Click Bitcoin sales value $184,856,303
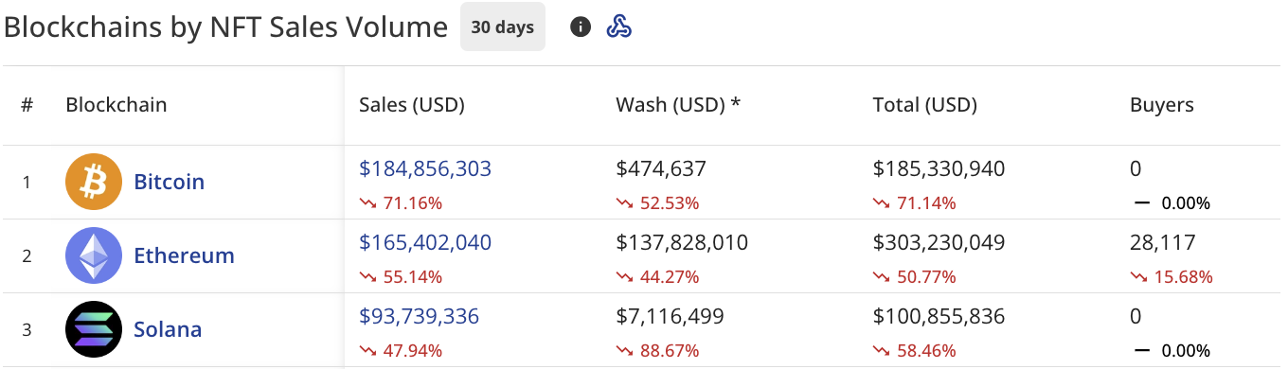 (425, 168)
